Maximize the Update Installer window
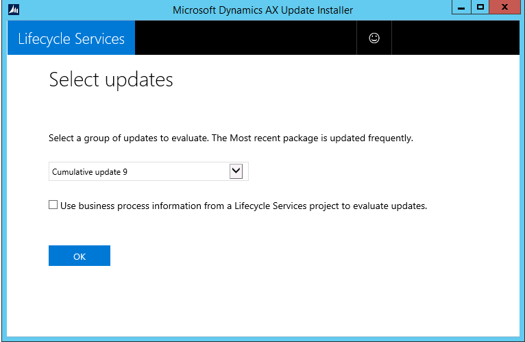The width and height of the screenshot is (525, 342). pos(480,7)
